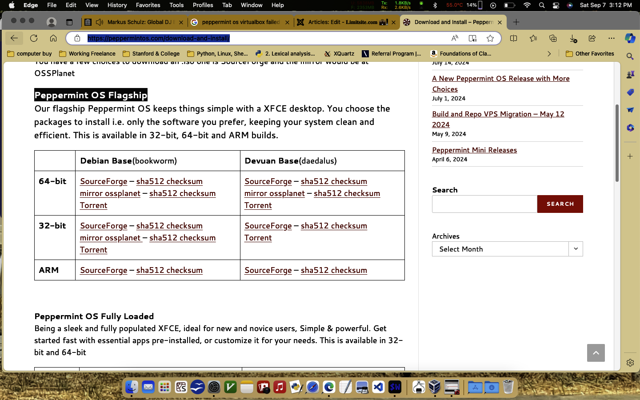Click the browser back arrow button
The image size is (640, 400).
click(x=14, y=38)
